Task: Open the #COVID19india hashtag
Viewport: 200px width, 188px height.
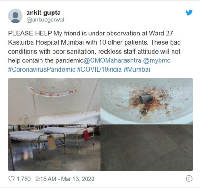Action: [x=99, y=69]
